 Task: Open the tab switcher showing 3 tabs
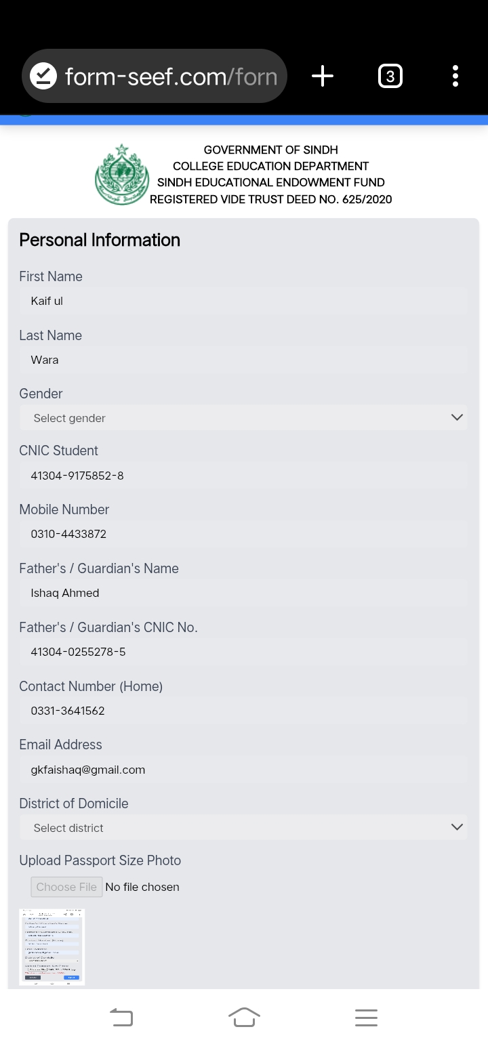(390, 77)
